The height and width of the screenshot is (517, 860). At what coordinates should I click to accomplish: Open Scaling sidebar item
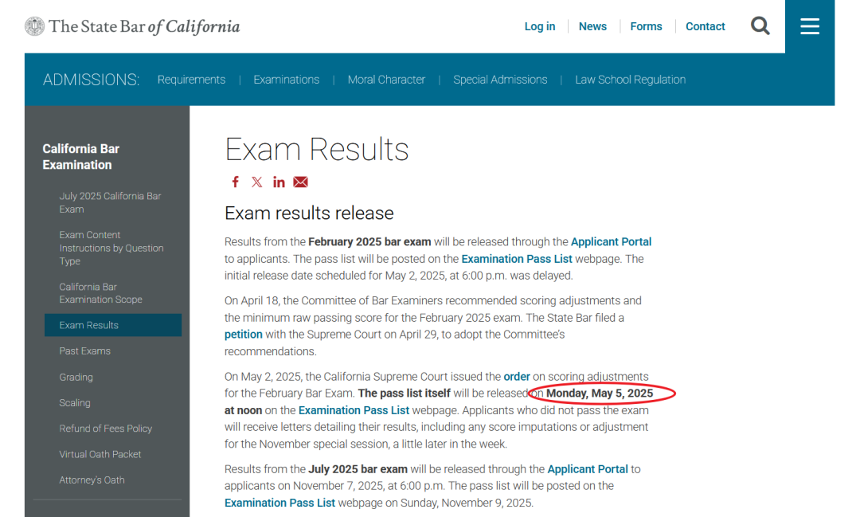point(75,403)
